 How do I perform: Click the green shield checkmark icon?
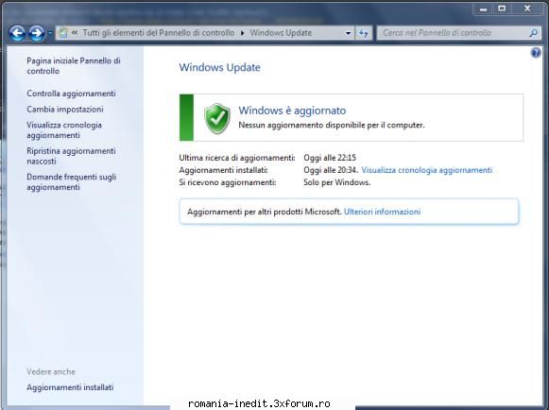pyautogui.click(x=217, y=118)
